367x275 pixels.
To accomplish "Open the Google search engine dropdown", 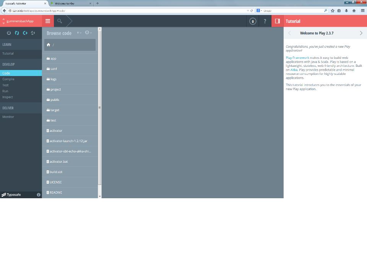I will point(259,11).
